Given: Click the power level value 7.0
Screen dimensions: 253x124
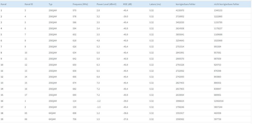Looking at the screenshot, I should tap(99, 83).
